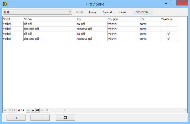Screen dimensions: 190x124
Task: Uncheck Maximum in the third row
Action: coord(169,34)
